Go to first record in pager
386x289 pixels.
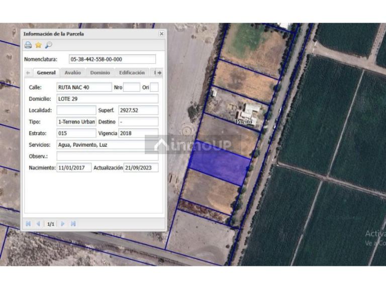[x=28, y=224]
